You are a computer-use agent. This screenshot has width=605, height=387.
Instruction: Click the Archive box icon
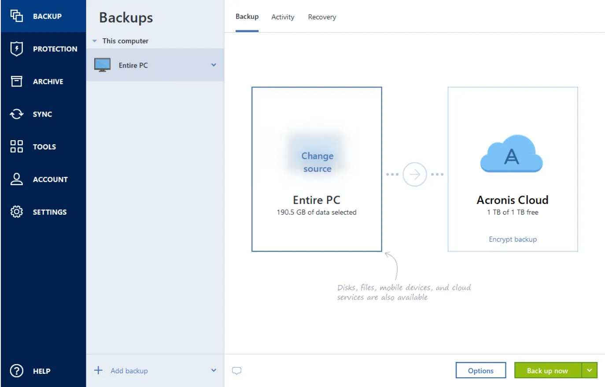coord(16,81)
